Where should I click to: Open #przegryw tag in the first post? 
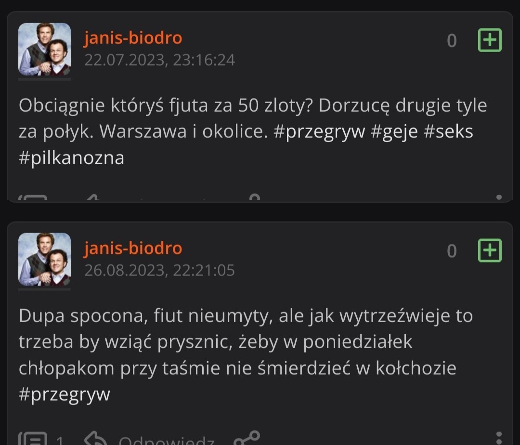pyautogui.click(x=319, y=132)
